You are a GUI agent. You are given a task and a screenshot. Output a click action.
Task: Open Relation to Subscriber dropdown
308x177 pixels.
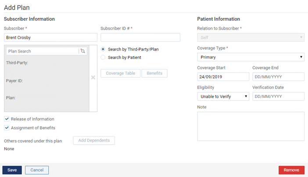point(251,37)
